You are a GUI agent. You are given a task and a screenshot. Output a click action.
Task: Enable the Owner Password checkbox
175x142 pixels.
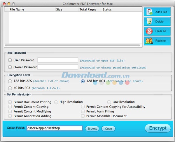pyautogui.click(x=10, y=67)
